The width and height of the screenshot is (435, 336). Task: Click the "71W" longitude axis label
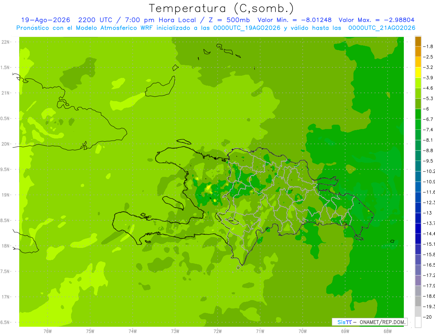pyautogui.click(x=260, y=331)
